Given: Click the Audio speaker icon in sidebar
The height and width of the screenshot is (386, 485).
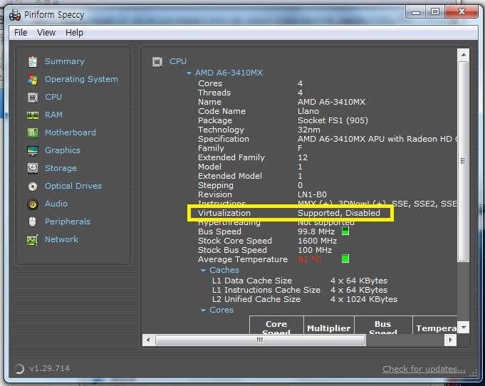Looking at the screenshot, I should pyautogui.click(x=33, y=204).
